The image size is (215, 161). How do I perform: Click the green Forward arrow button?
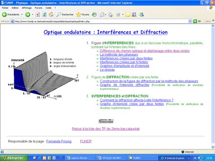tap(28, 15)
